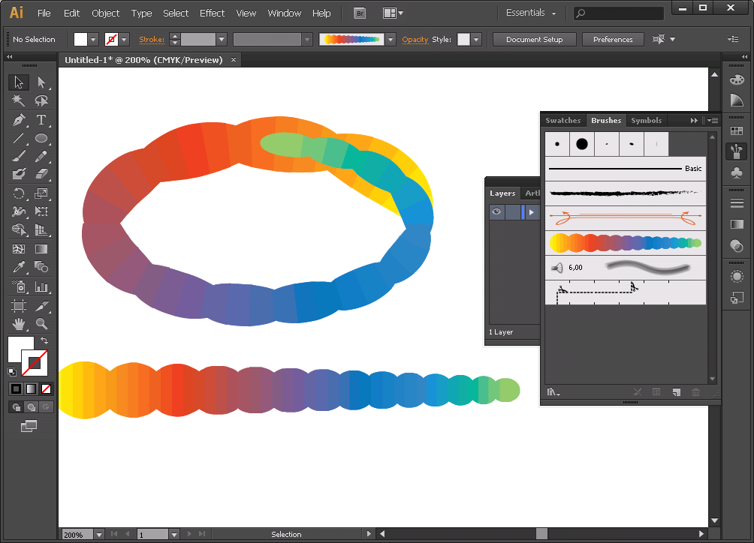Screen dimensions: 754x543
Task: Open the Stroke panel link
Action: [x=152, y=39]
